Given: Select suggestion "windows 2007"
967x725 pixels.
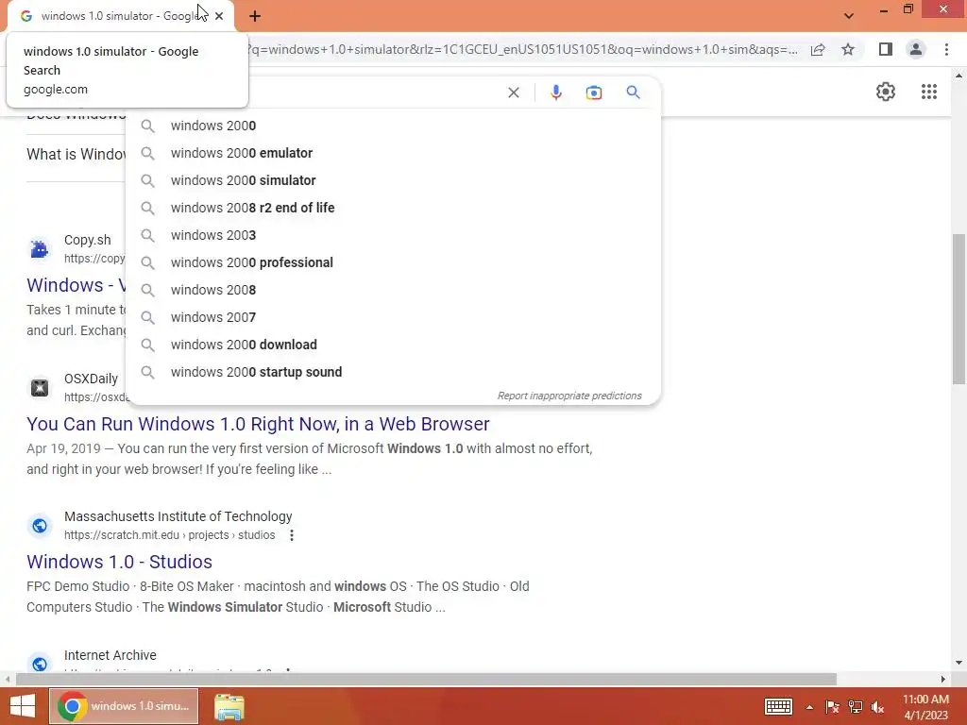Looking at the screenshot, I should pos(393,317).
